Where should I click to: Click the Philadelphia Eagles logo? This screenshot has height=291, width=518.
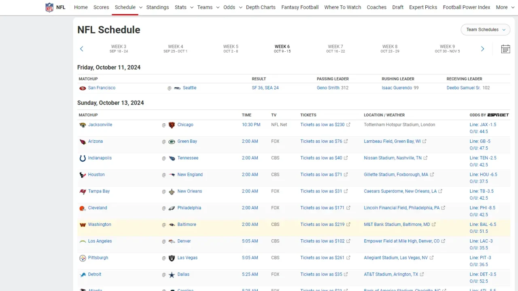[172, 208]
